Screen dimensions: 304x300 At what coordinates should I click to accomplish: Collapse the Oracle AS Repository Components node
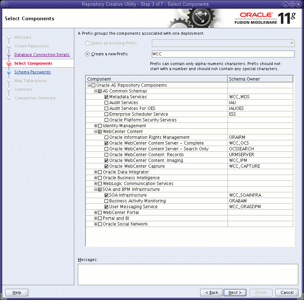[89, 85]
